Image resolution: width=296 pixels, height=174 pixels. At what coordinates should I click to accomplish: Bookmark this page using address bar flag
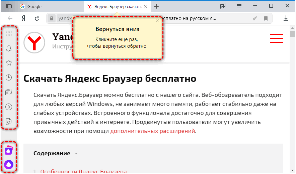click(x=266, y=18)
